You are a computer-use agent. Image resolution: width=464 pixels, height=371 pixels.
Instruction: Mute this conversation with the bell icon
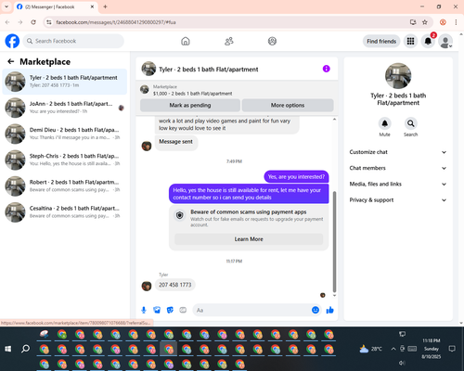pyautogui.click(x=384, y=123)
